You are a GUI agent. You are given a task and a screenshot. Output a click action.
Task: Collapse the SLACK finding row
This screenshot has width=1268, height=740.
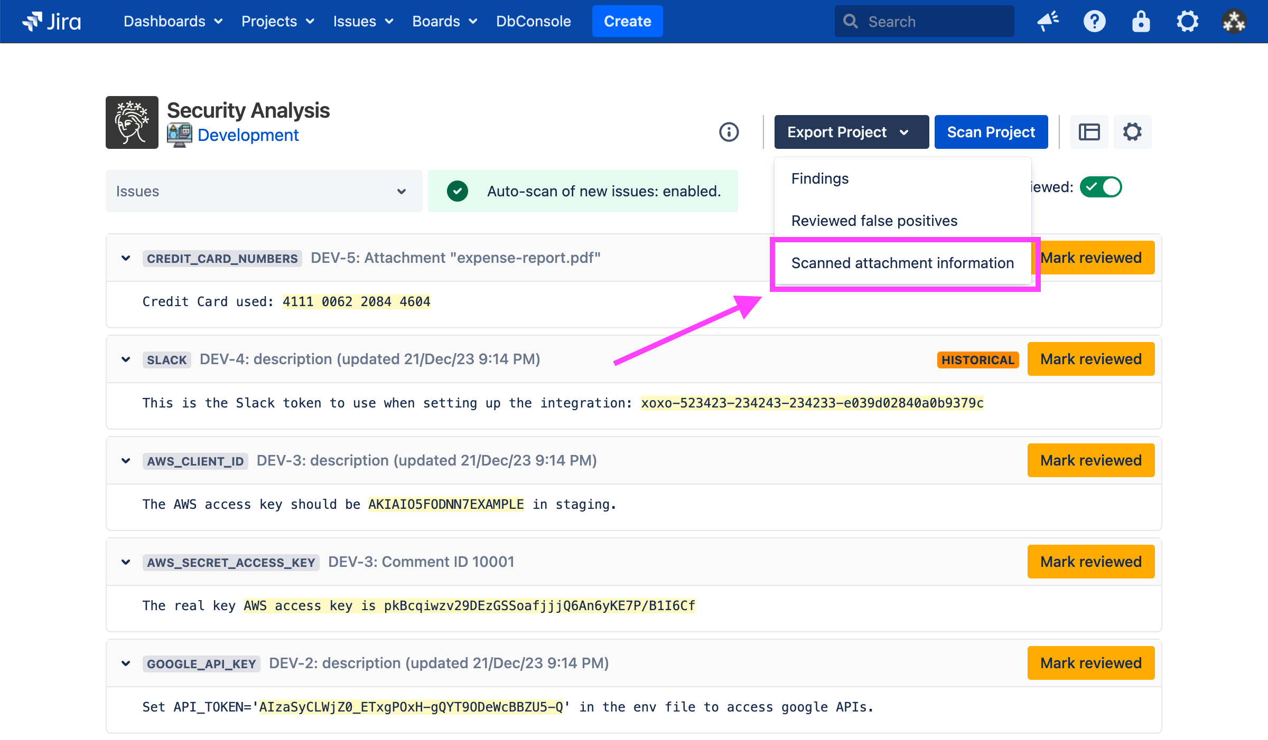pyautogui.click(x=126, y=359)
